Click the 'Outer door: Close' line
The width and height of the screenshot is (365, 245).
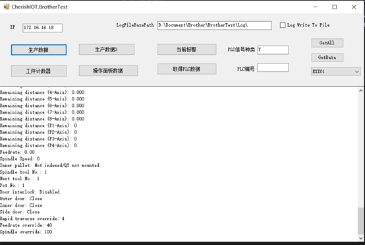21,199
